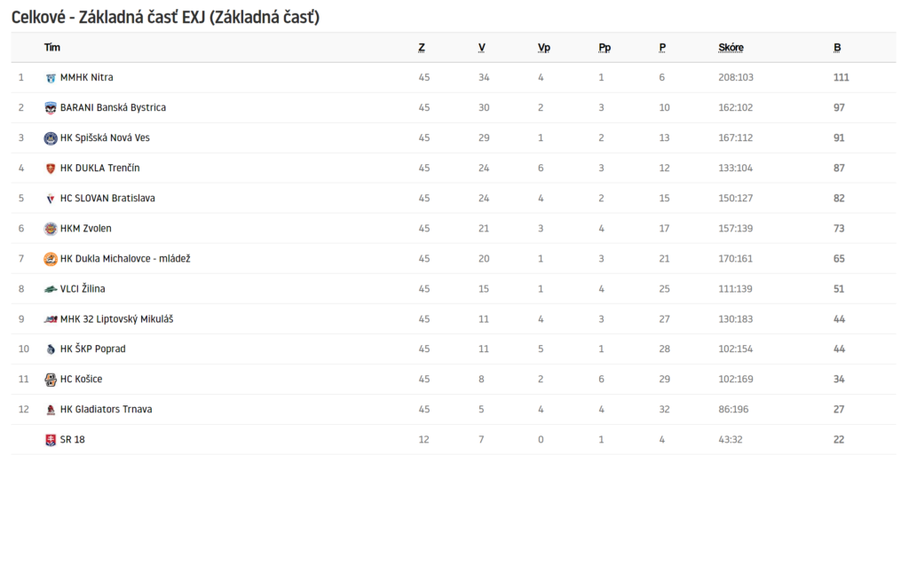The width and height of the screenshot is (909, 565).
Task: Click the HC Košice team logo
Action: 51,379
